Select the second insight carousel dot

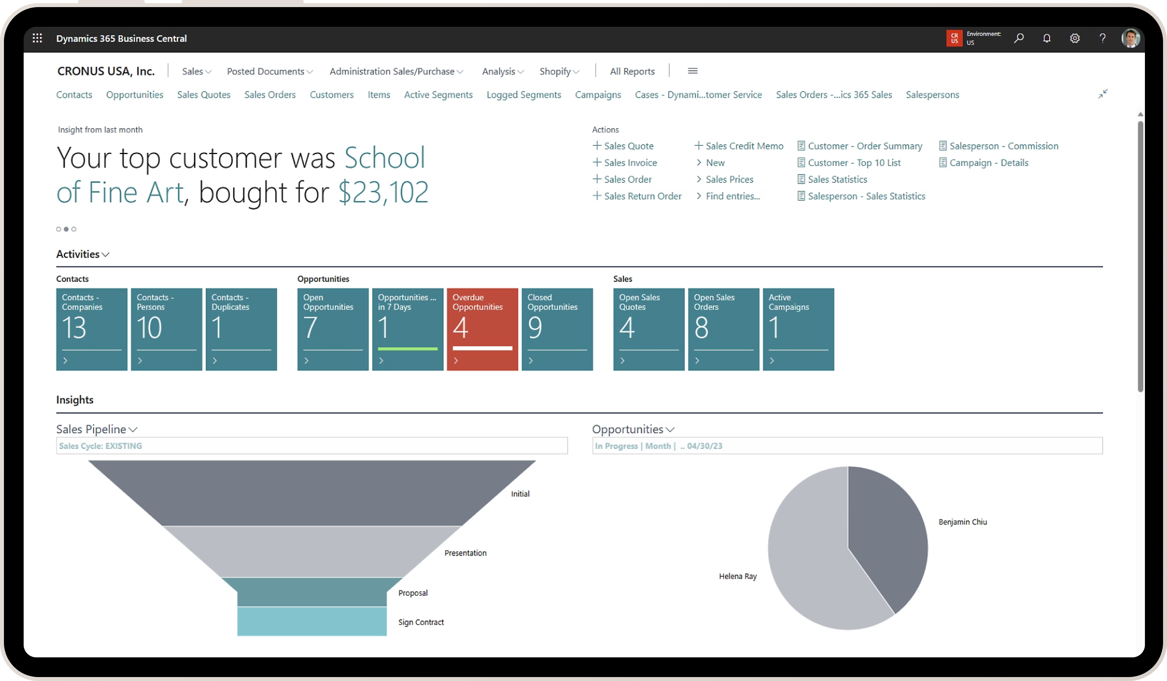coord(66,229)
